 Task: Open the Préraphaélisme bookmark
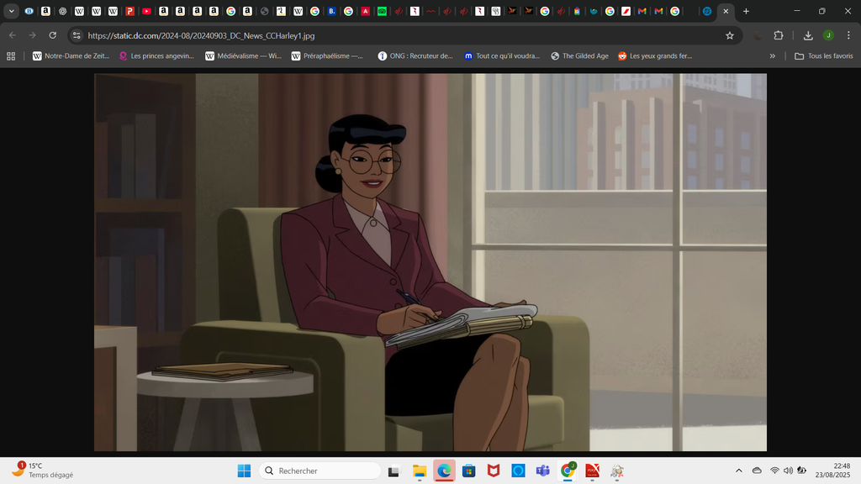point(327,56)
